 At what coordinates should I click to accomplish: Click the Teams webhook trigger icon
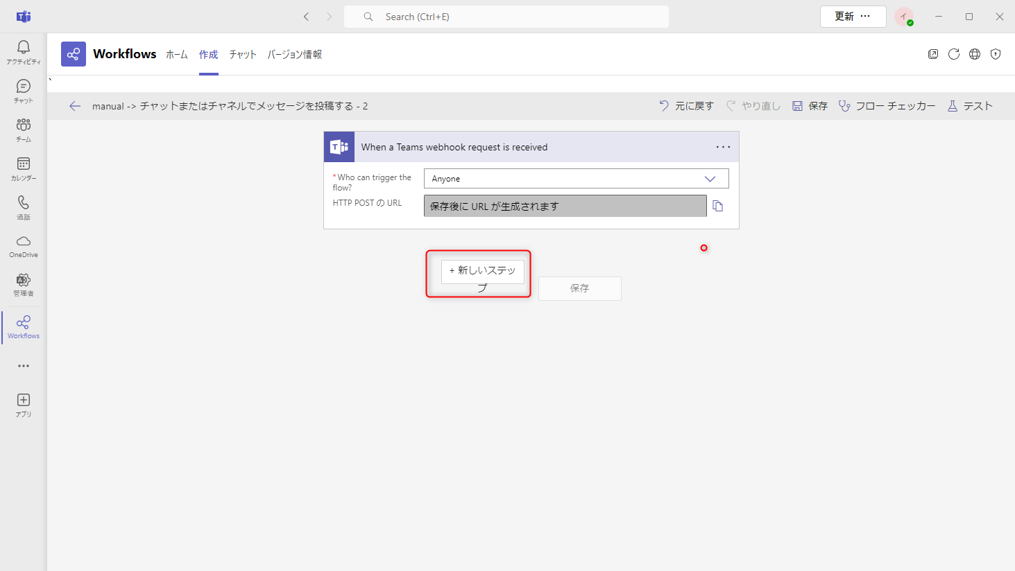[x=339, y=147]
